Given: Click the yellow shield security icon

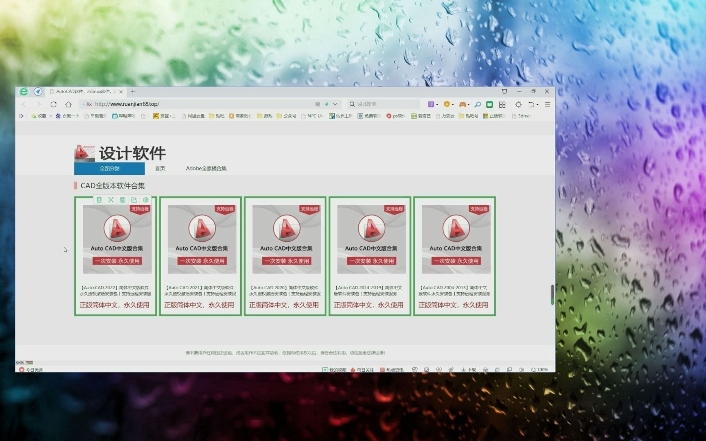Looking at the screenshot, I should [x=447, y=105].
